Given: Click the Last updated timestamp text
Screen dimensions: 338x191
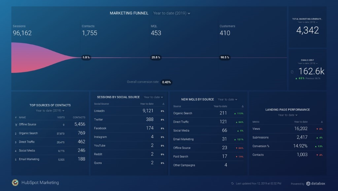Looking at the screenshot, I should tap(258, 183).
